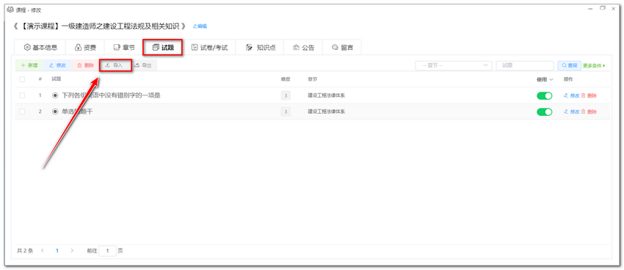The image size is (624, 270).
Task: Tick the select-all checkbox in table header
Action: 22,79
